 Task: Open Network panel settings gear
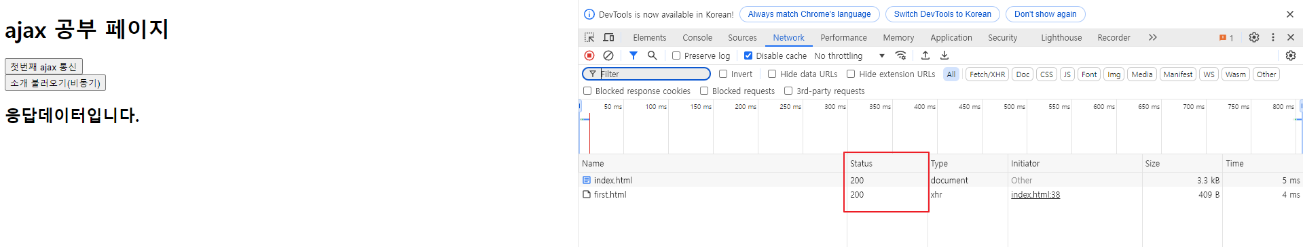tap(1291, 55)
